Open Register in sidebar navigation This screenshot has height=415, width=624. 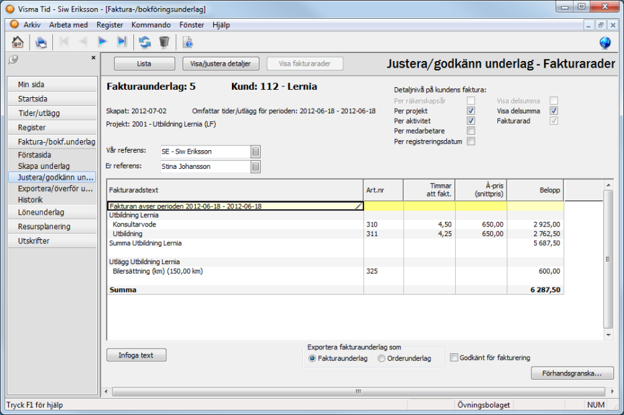(x=52, y=127)
